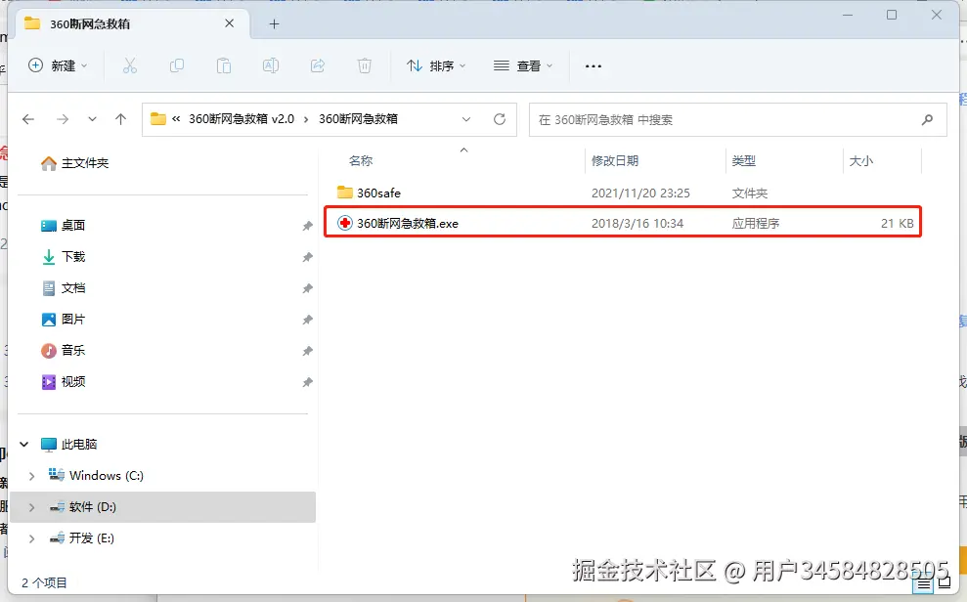Click the Copy icon in toolbar
Image resolution: width=967 pixels, height=602 pixels.
click(x=176, y=65)
